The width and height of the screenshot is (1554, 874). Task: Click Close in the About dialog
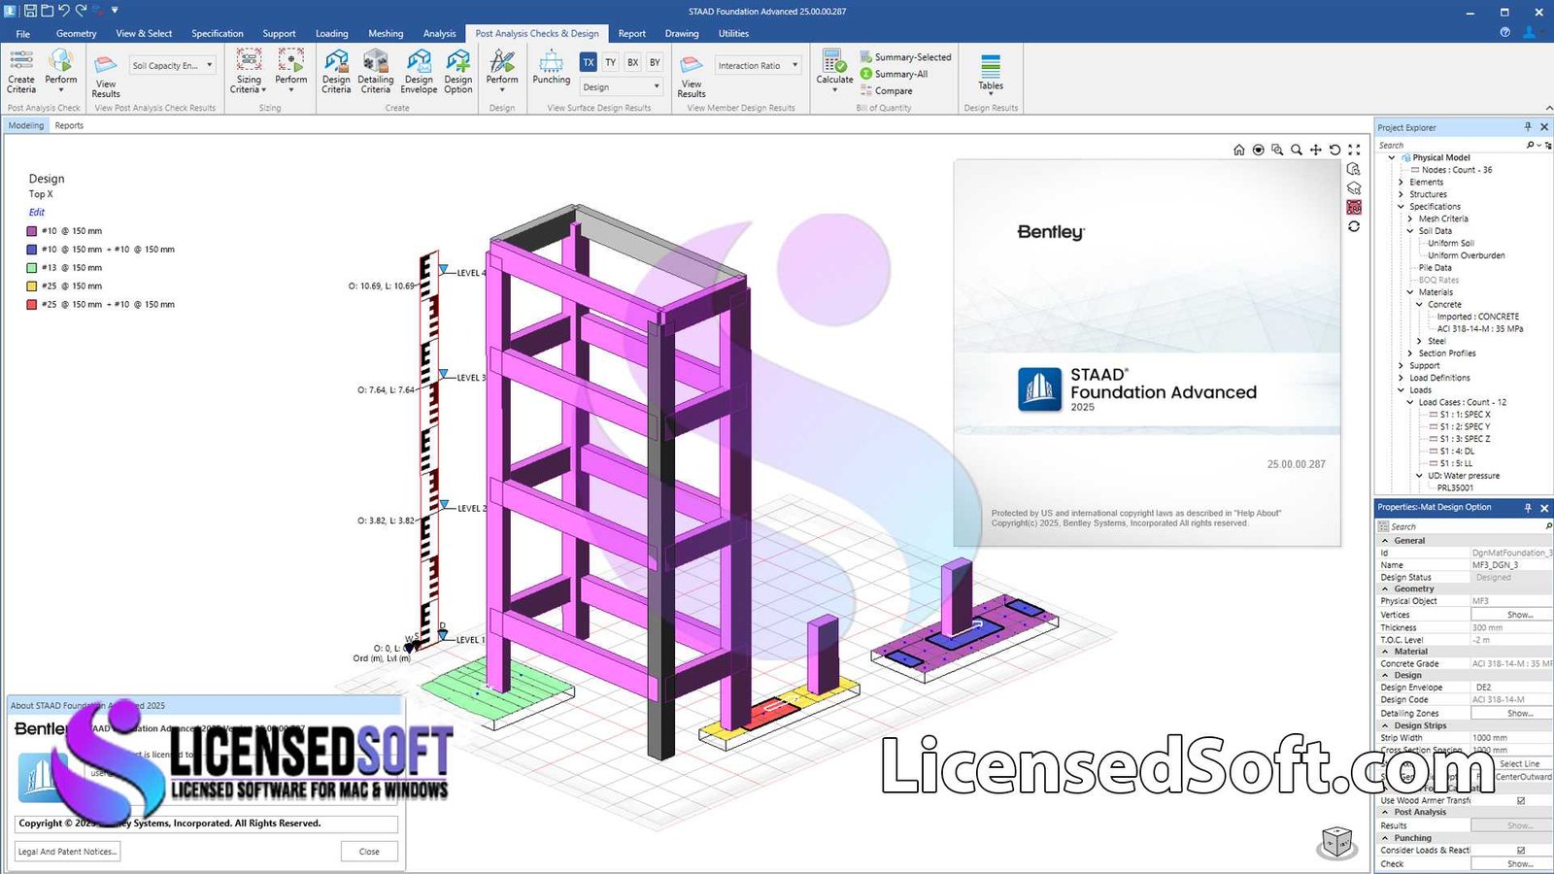point(369,852)
